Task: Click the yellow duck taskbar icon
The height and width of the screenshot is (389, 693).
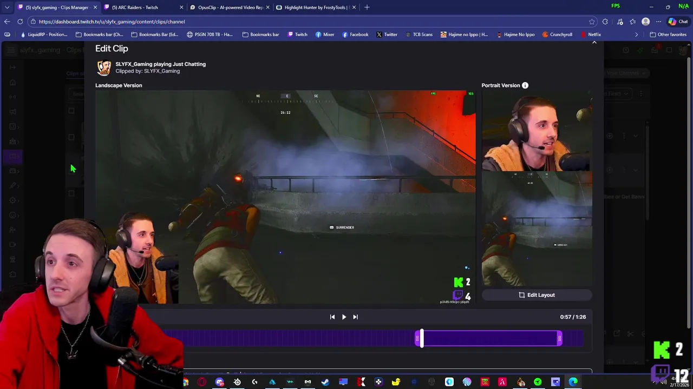Action: pyautogui.click(x=396, y=383)
